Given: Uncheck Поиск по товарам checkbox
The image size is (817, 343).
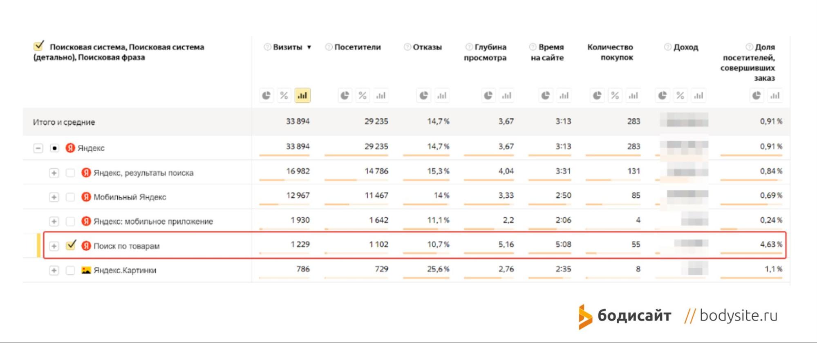Looking at the screenshot, I should tap(71, 245).
